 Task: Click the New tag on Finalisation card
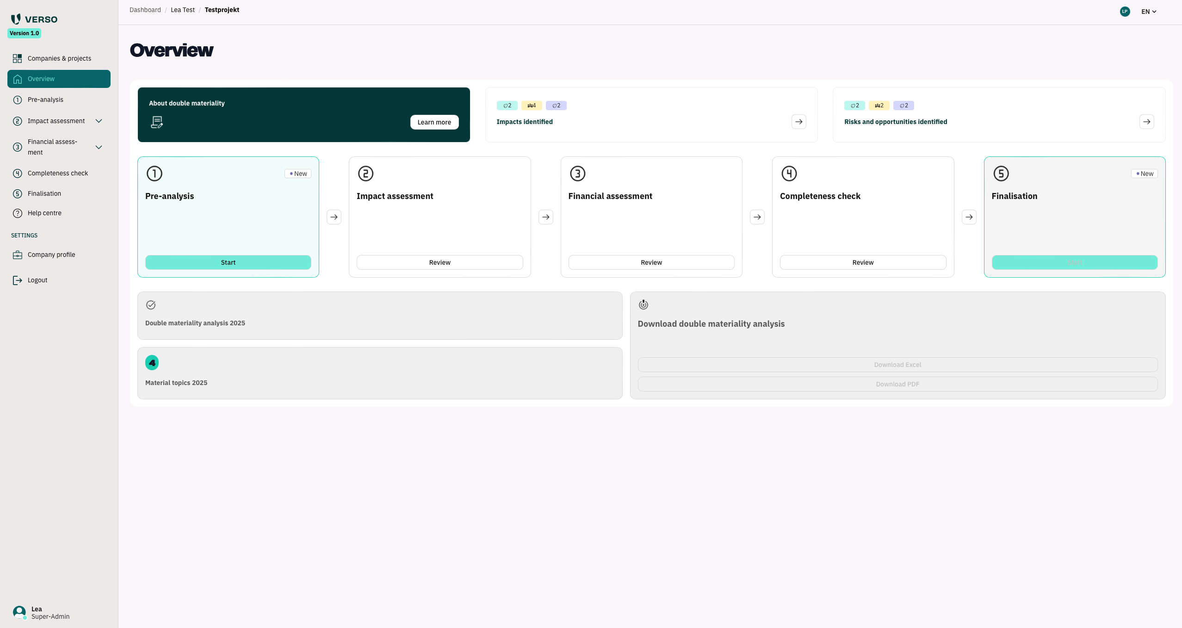[1145, 174]
